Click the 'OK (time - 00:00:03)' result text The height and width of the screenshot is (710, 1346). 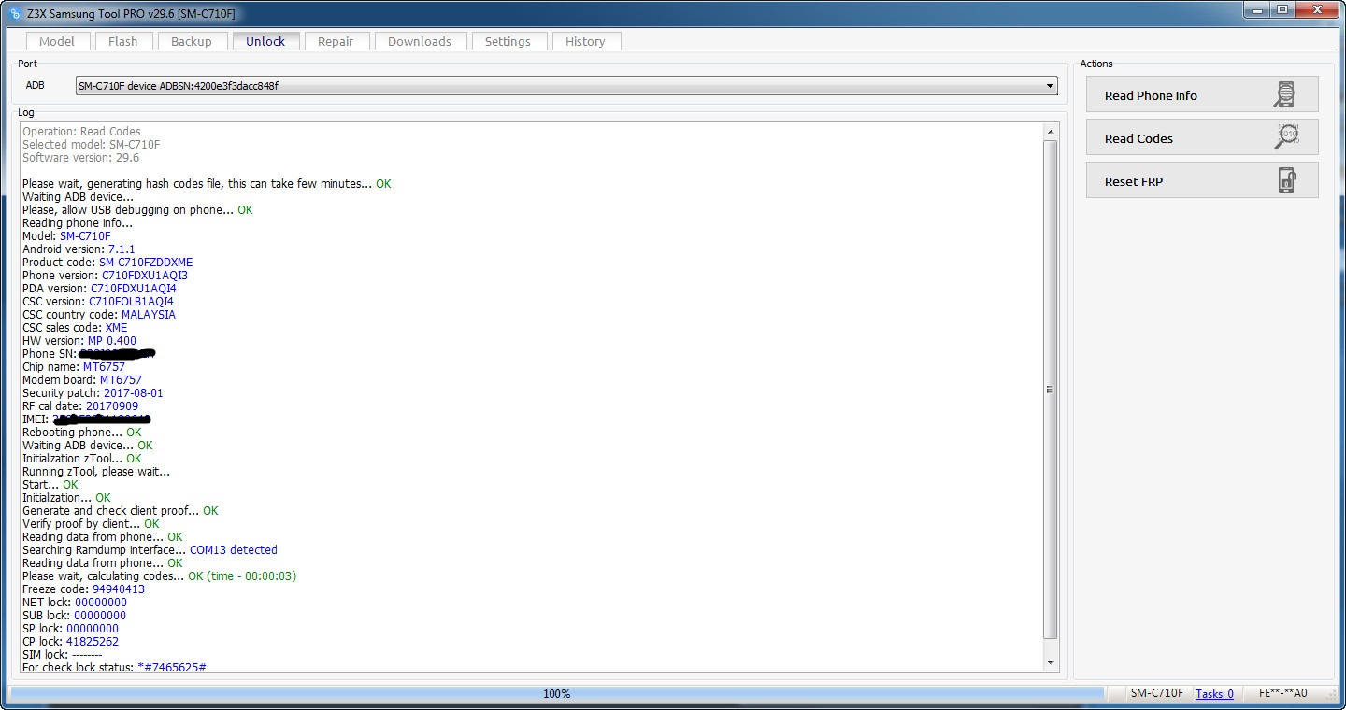[x=242, y=576]
